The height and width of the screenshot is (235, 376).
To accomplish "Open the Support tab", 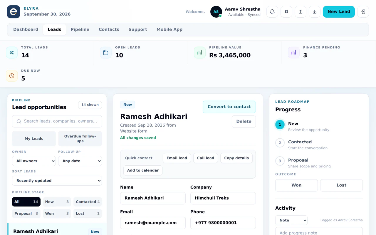I will click(138, 30).
